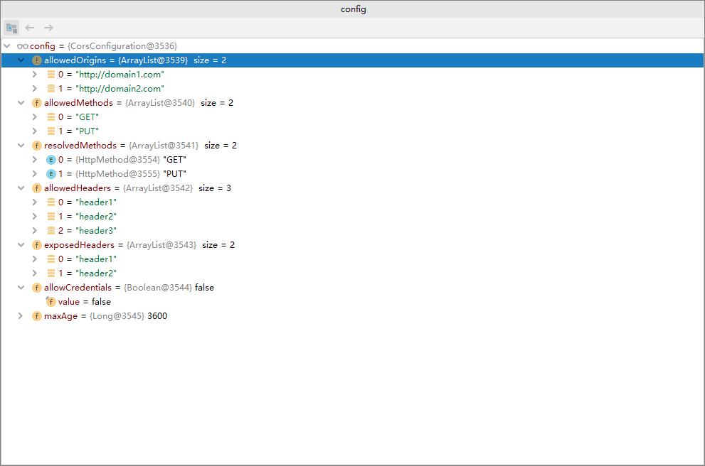Click the toolbar icon left of back arrow

[x=11, y=28]
